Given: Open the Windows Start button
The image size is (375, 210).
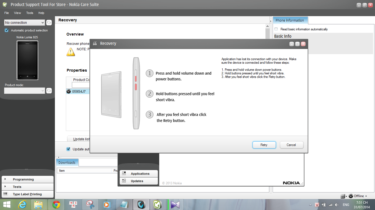Looking at the screenshot, I should 7,205.
